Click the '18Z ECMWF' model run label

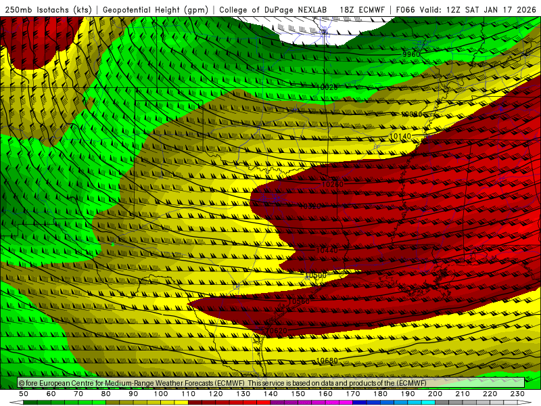pyautogui.click(x=362, y=9)
